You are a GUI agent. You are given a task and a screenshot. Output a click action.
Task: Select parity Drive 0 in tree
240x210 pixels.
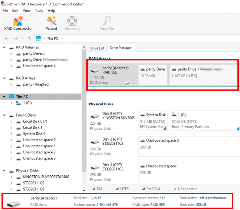pos(34,54)
